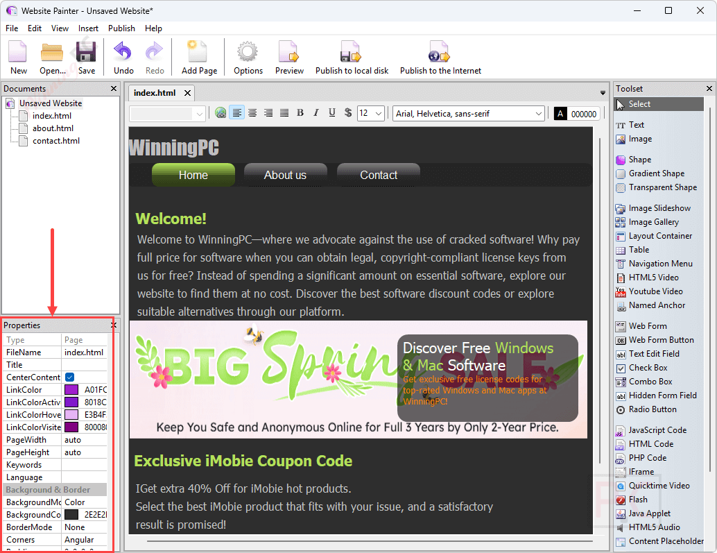Close the Documents panel
Viewport: 717px width, 553px height.
pos(114,89)
